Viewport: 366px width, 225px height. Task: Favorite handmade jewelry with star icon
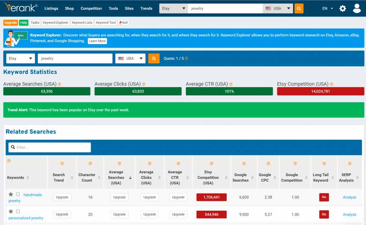coord(11,194)
